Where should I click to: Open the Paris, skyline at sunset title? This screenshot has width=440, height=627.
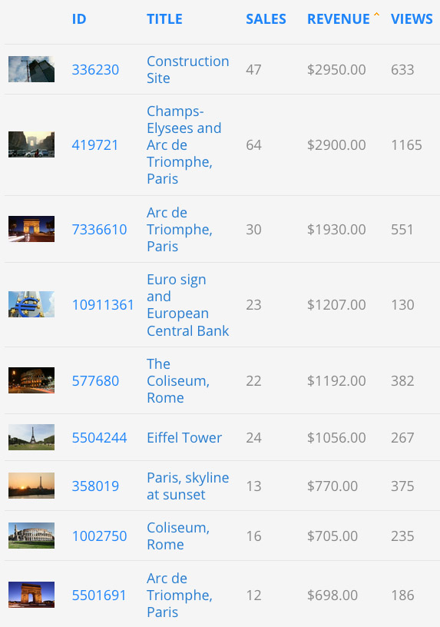click(x=188, y=486)
